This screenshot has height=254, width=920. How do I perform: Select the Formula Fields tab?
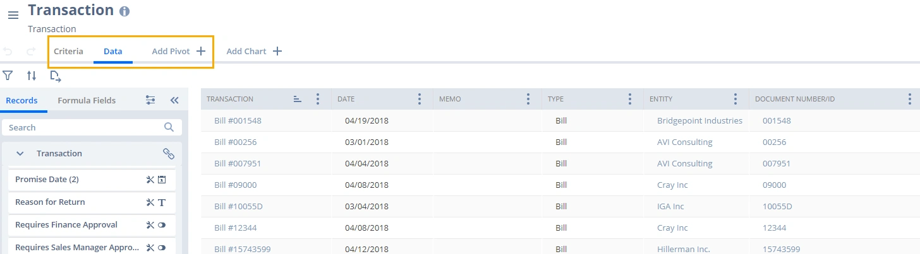click(87, 100)
